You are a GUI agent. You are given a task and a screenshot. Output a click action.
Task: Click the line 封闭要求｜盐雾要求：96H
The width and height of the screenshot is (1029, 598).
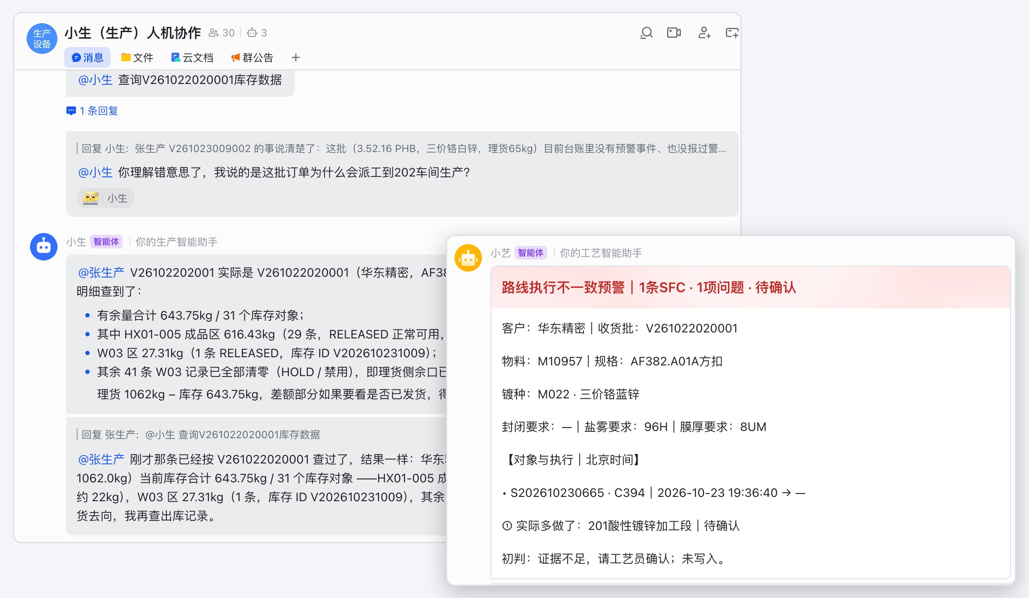point(634,427)
